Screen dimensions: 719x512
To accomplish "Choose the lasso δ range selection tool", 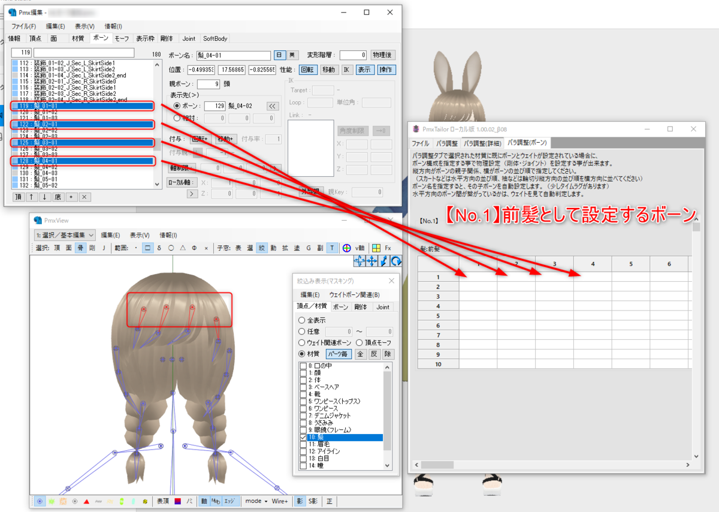I will point(159,248).
